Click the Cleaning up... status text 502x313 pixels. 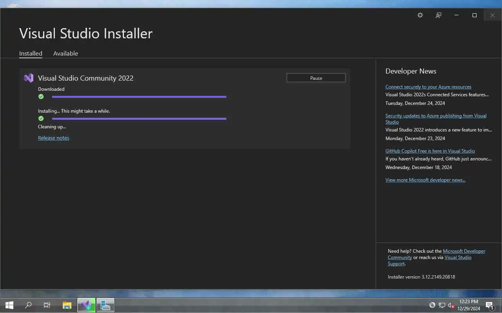(52, 127)
